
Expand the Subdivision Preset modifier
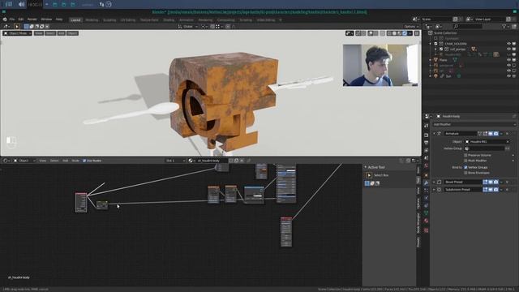click(x=434, y=190)
